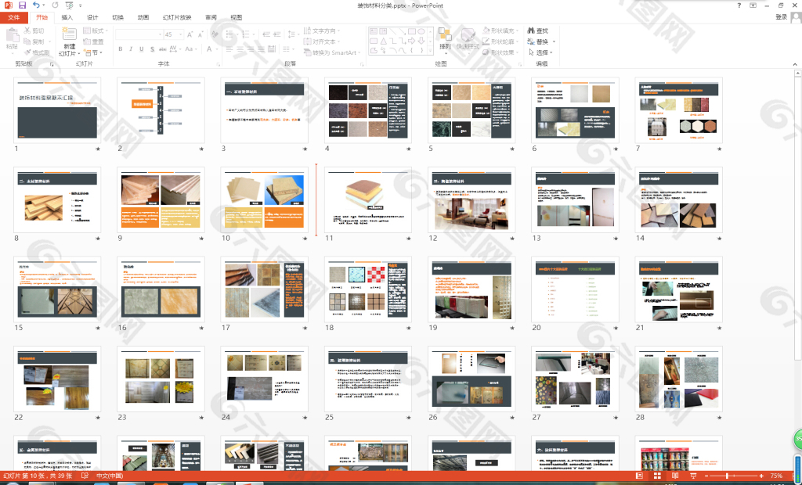The width and height of the screenshot is (802, 485).
Task: Save the presentation with the floppy disk icon
Action: [x=22, y=5]
